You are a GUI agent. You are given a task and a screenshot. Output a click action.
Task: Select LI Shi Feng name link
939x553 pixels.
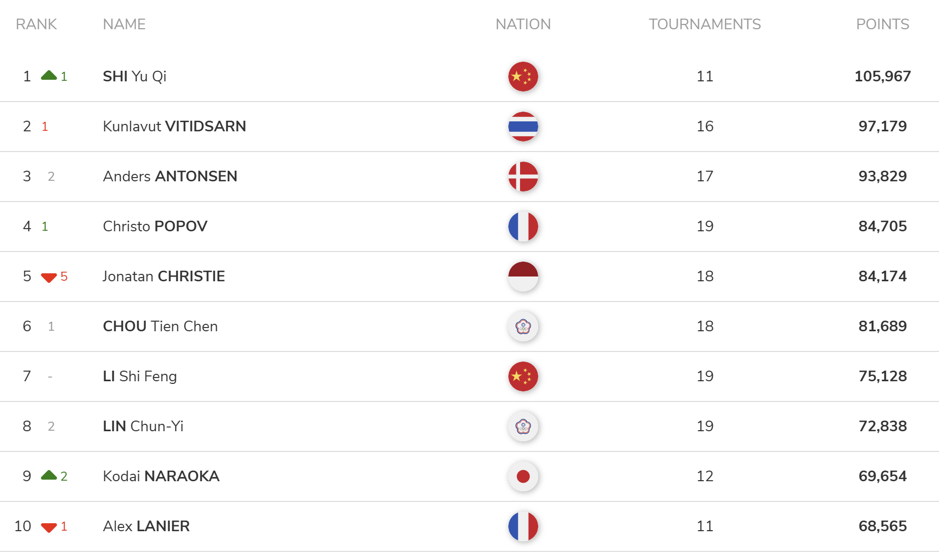tap(139, 376)
